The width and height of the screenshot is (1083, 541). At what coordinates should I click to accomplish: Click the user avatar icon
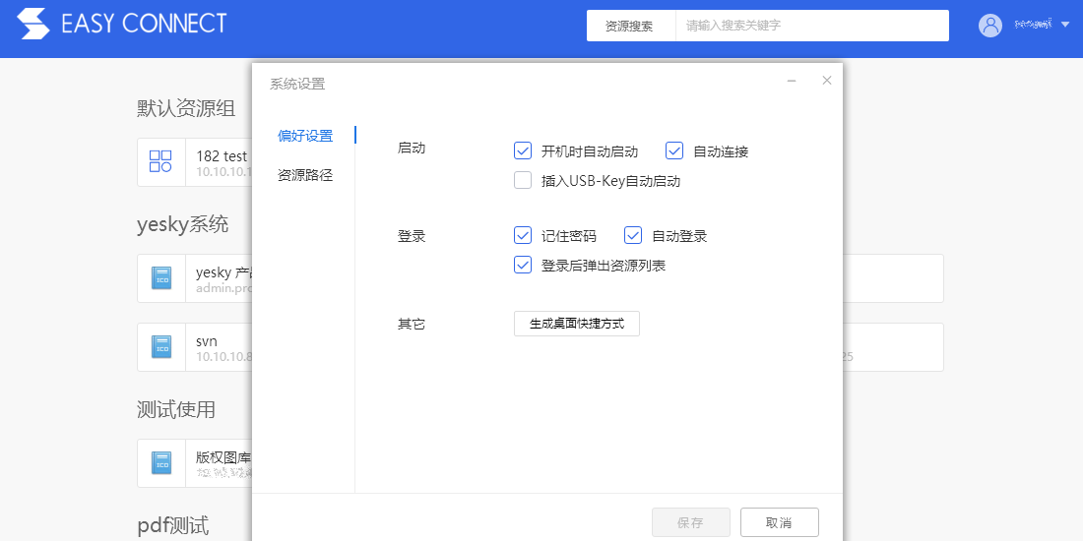[x=989, y=26]
